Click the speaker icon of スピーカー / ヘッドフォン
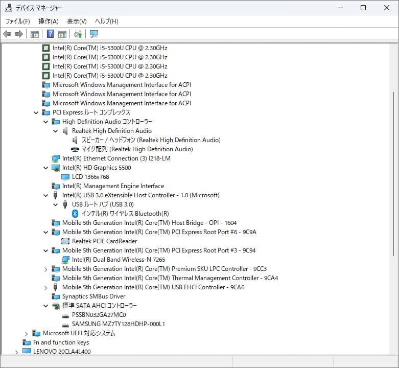 (75, 140)
